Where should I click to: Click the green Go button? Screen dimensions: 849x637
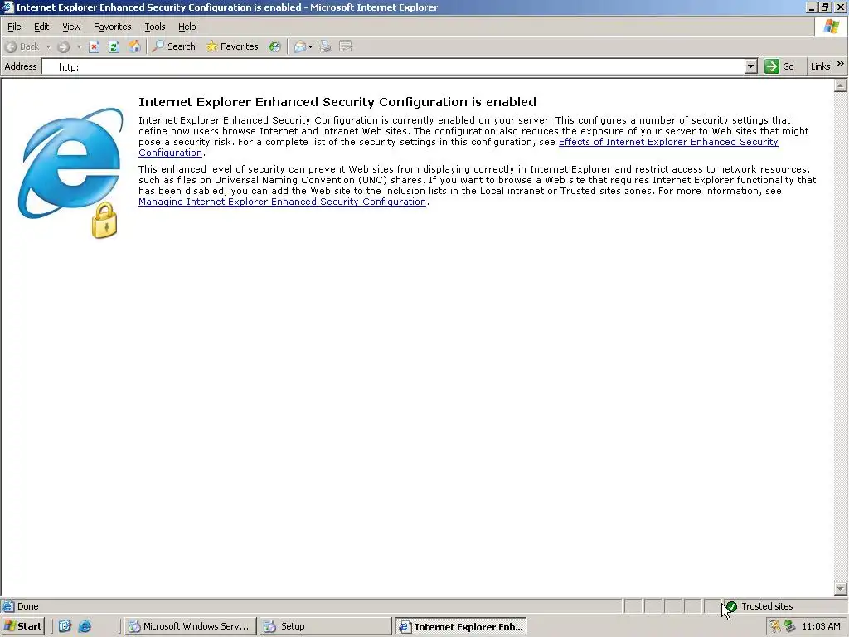tap(779, 66)
